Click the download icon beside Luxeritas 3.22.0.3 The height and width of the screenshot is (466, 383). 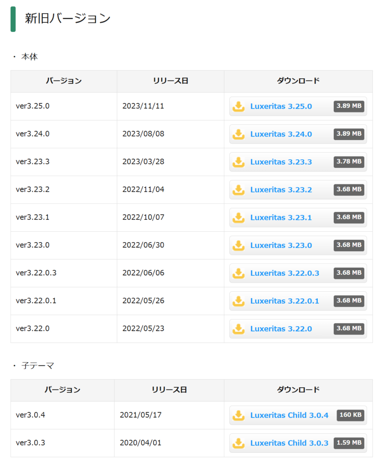[238, 273]
